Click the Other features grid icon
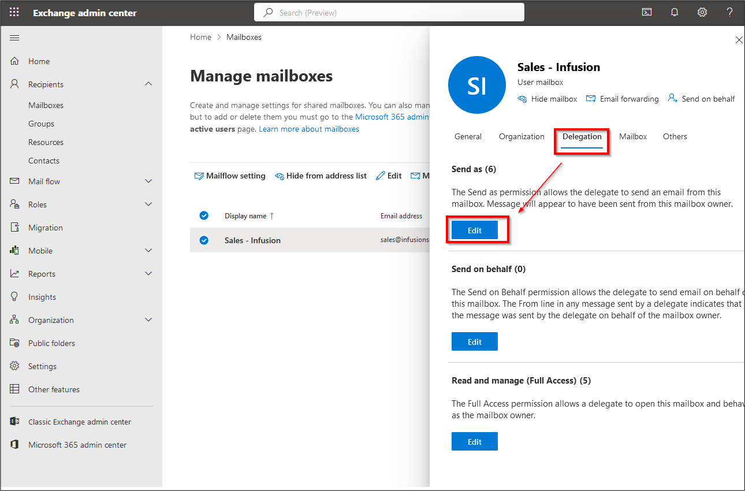Screen dimensions: 745x491 pyautogui.click(x=14, y=389)
